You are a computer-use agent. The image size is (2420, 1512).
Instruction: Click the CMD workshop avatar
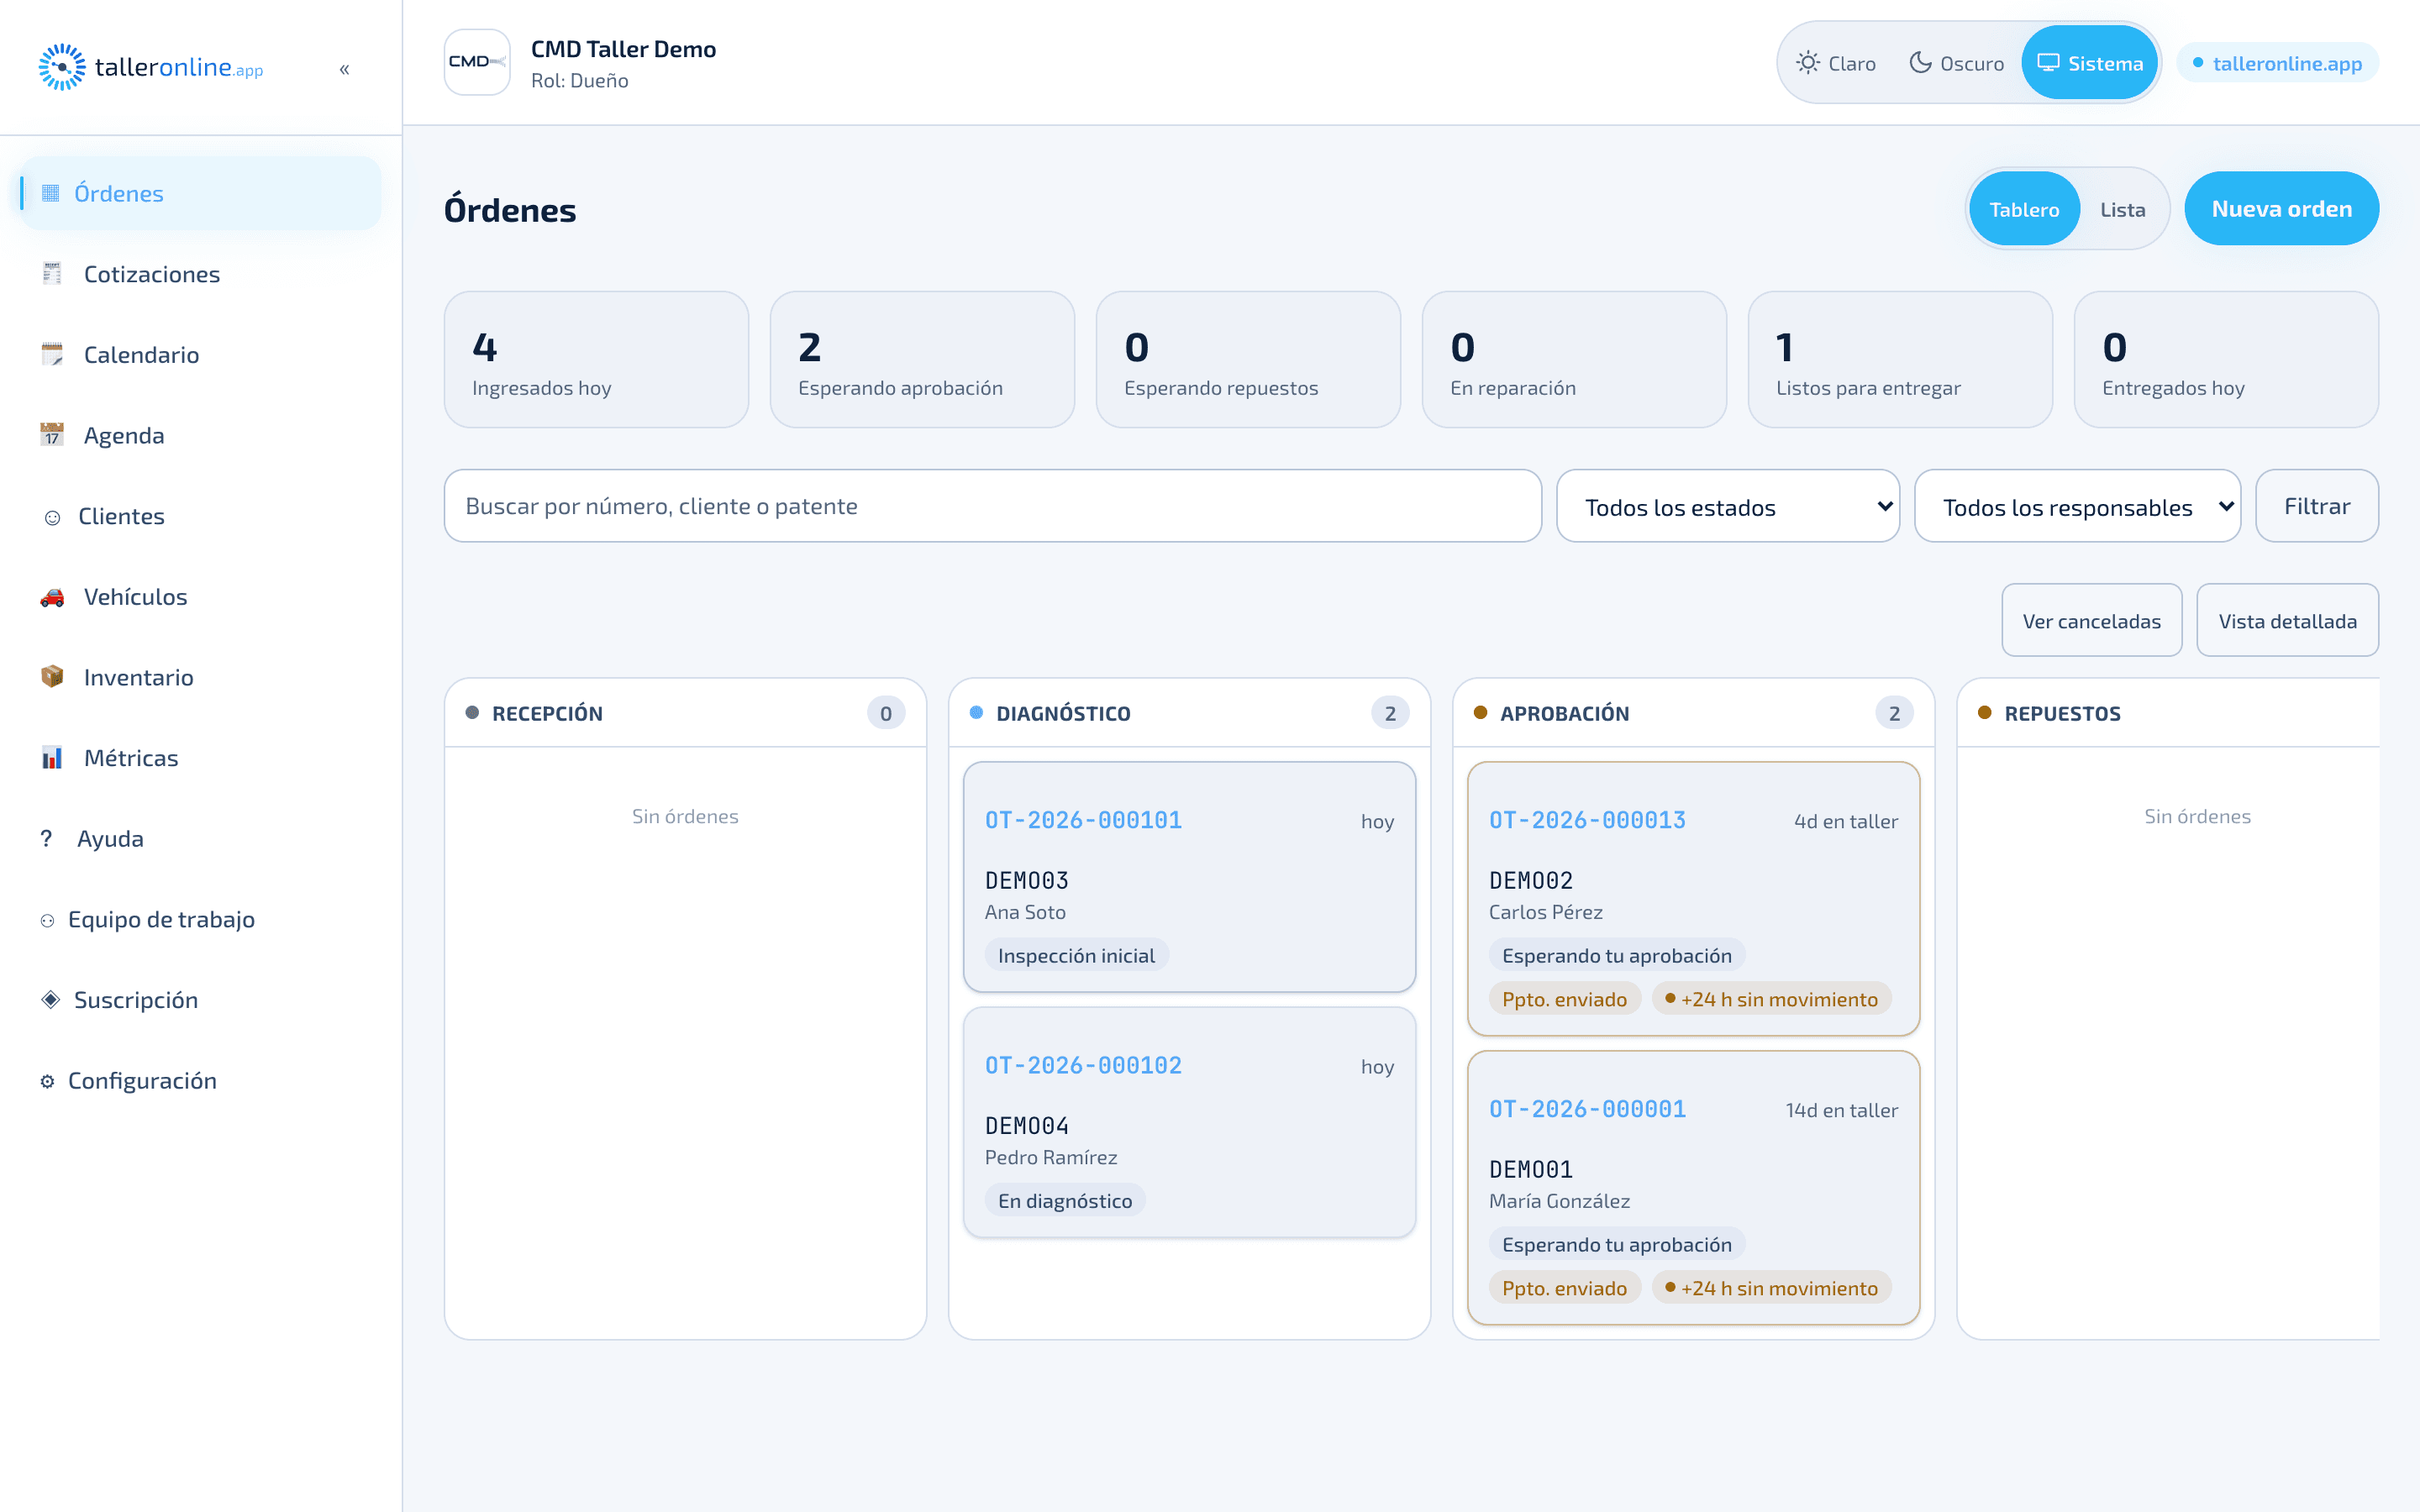point(477,62)
